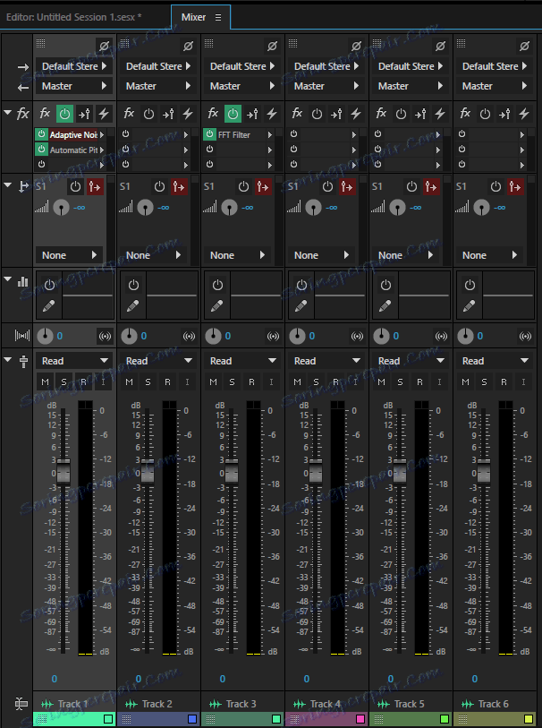Collapse the EQ section triangle
This screenshot has width=542, height=728.
pyautogui.click(x=7, y=279)
